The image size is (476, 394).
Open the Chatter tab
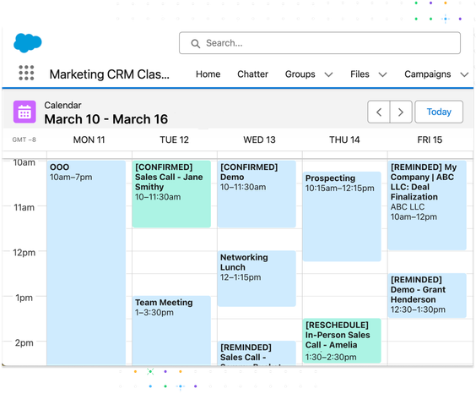click(252, 74)
